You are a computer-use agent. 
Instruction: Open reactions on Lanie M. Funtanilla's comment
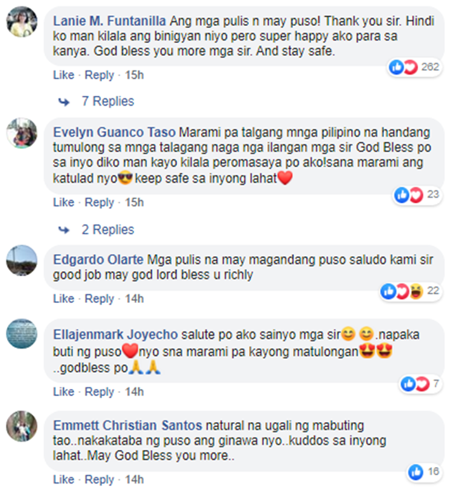point(414,67)
